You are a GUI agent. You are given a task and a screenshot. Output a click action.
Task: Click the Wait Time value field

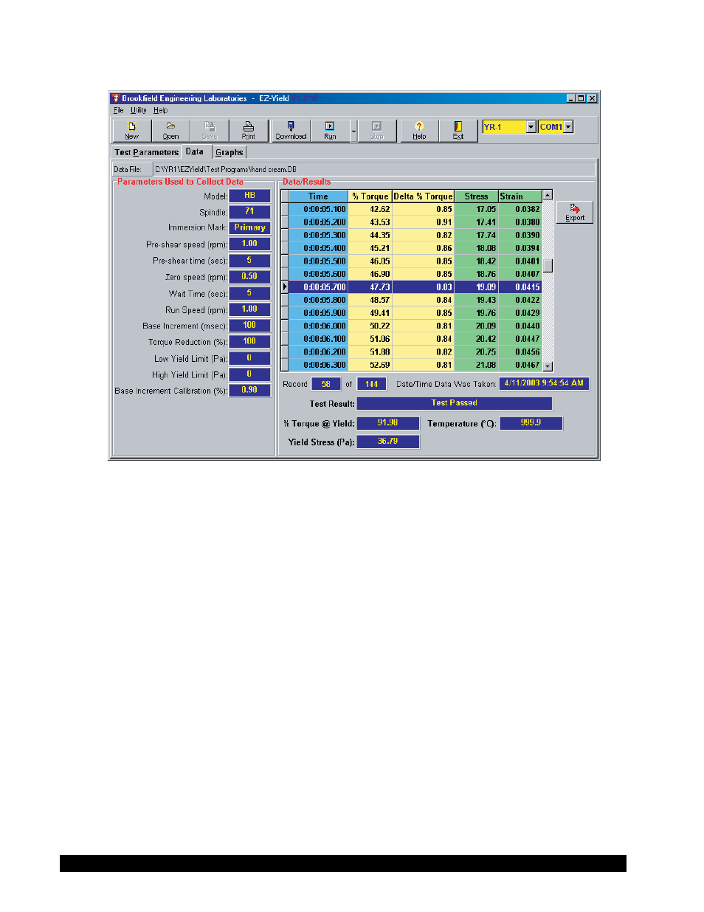click(x=249, y=293)
